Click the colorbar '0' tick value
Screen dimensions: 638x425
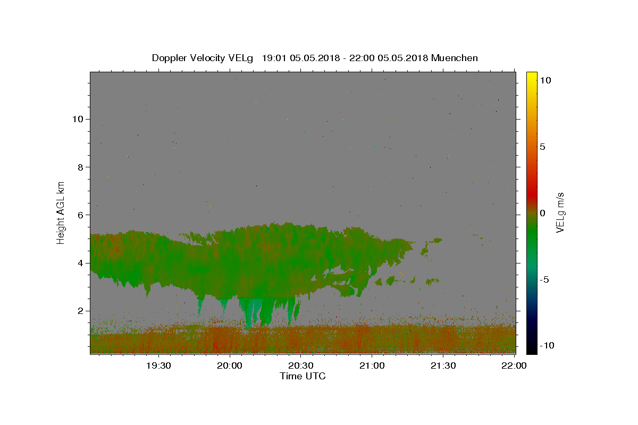point(543,213)
